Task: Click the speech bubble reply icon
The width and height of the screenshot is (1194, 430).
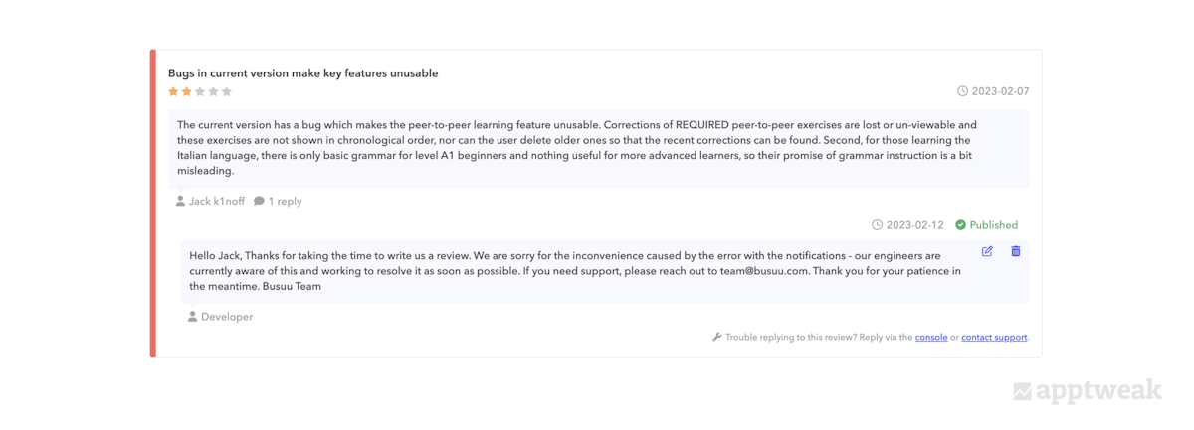Action: tap(259, 201)
